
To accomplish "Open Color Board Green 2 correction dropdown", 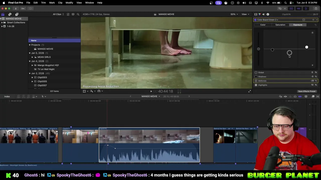I will click(x=268, y=20).
